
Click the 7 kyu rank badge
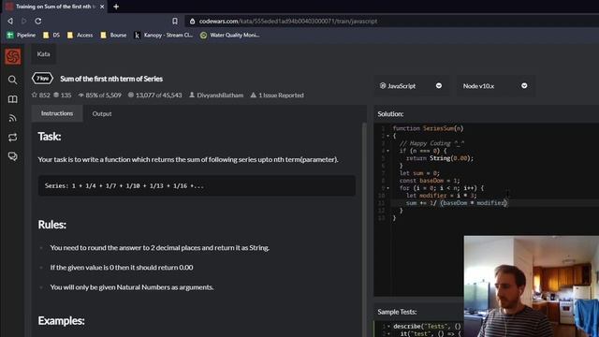pyautogui.click(x=42, y=79)
